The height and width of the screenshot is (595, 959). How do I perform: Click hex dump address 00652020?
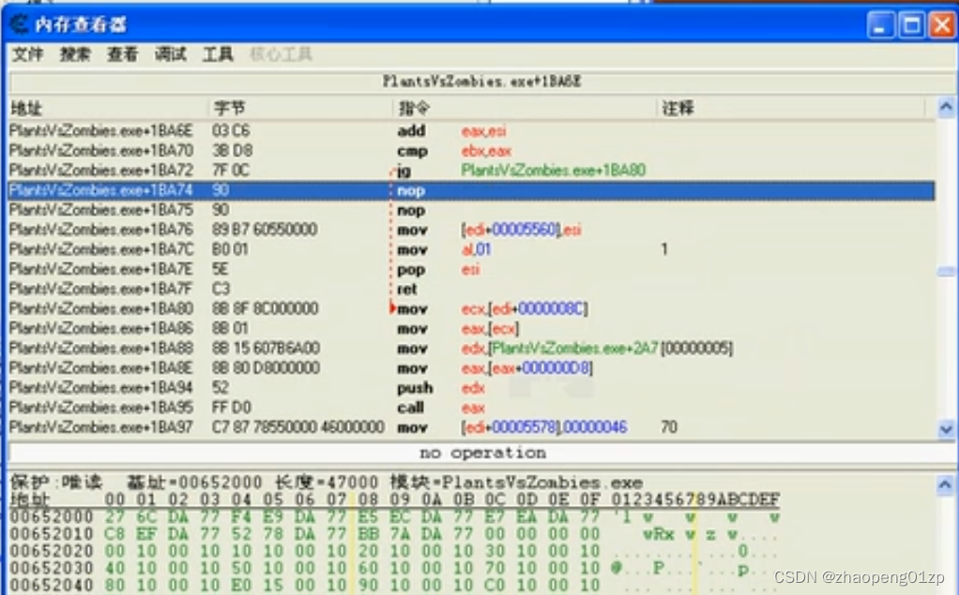[52, 552]
